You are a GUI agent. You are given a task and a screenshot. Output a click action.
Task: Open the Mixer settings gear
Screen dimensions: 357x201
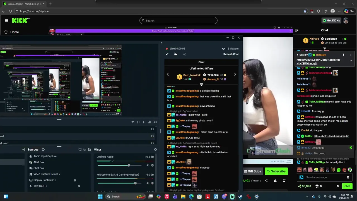155,150
